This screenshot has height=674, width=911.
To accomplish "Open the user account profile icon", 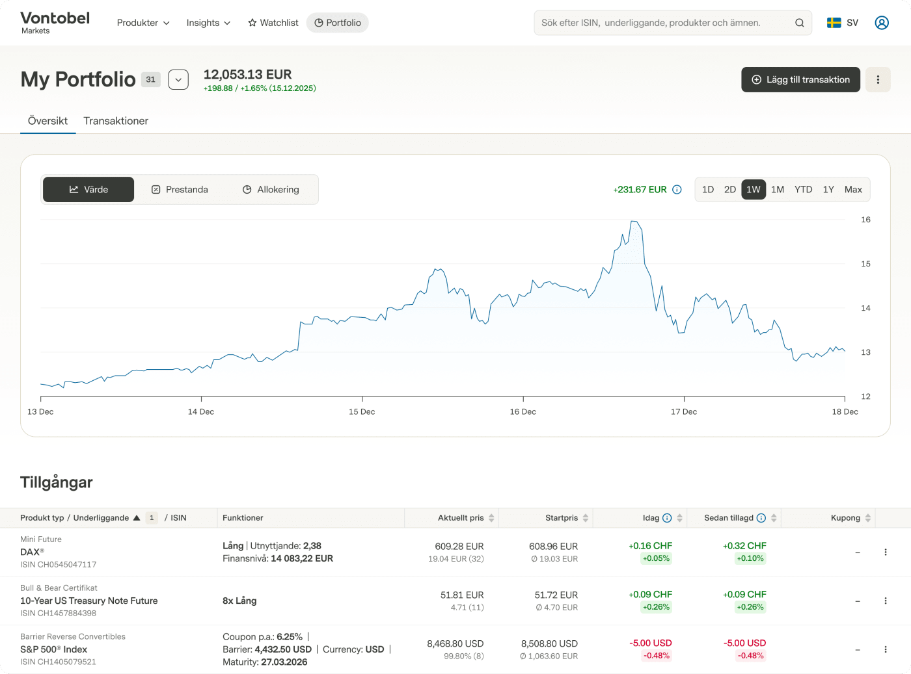I will [882, 23].
